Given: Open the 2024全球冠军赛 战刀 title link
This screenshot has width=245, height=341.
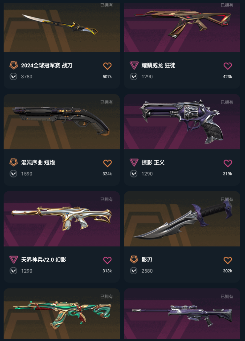Looking at the screenshot, I should [47, 65].
